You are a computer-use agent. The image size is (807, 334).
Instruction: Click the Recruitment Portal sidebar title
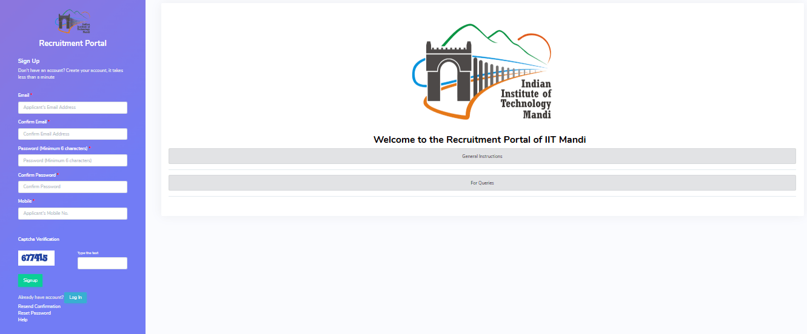pos(73,44)
